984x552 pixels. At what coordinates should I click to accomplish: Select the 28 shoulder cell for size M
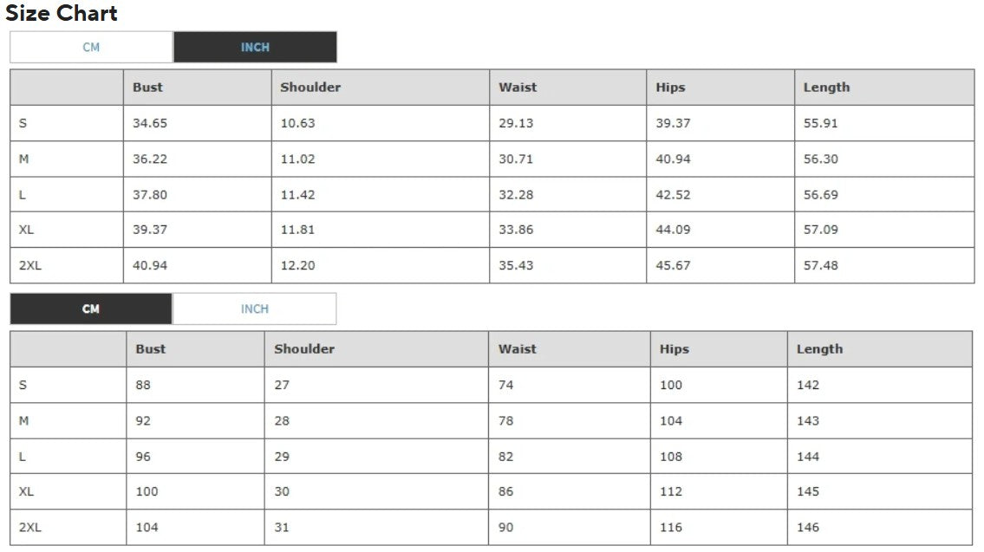[x=282, y=421]
